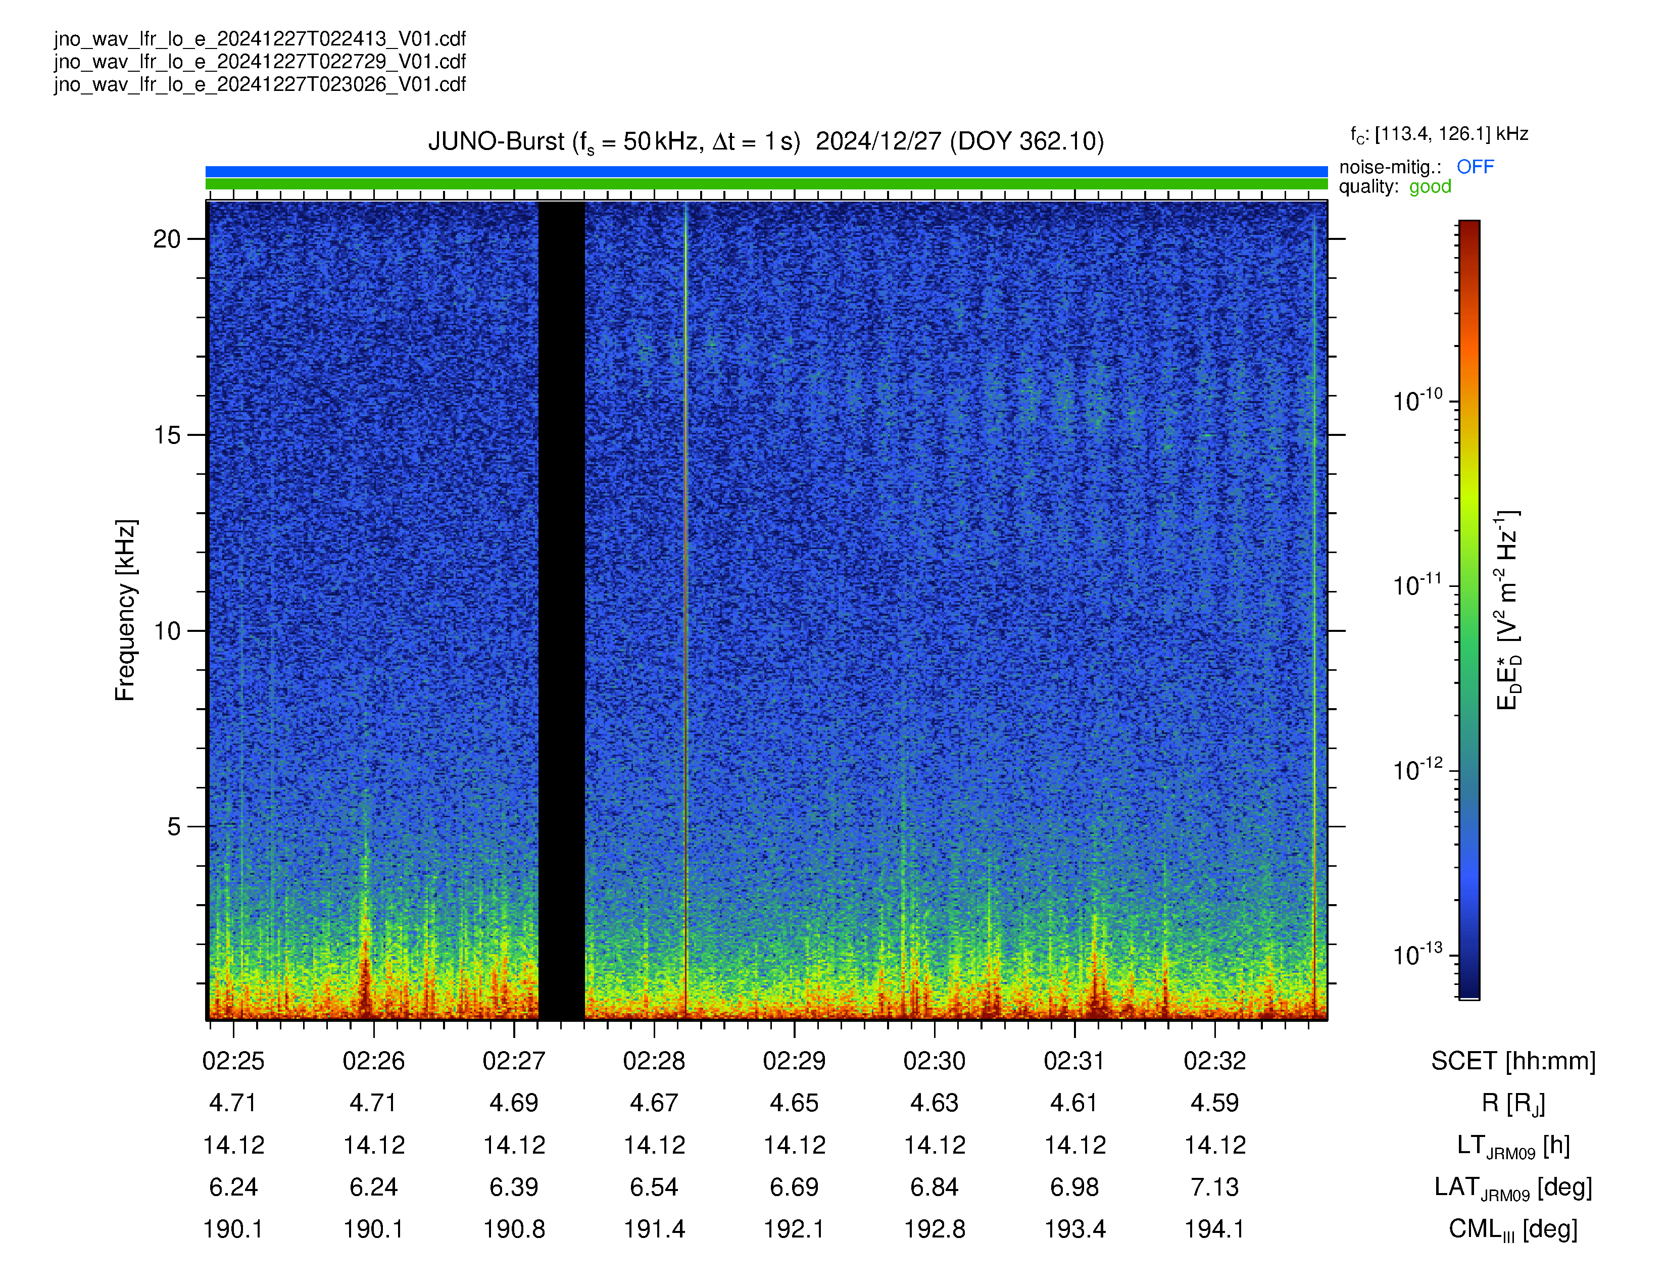Click the black data gap in spectrogram

coord(561,611)
